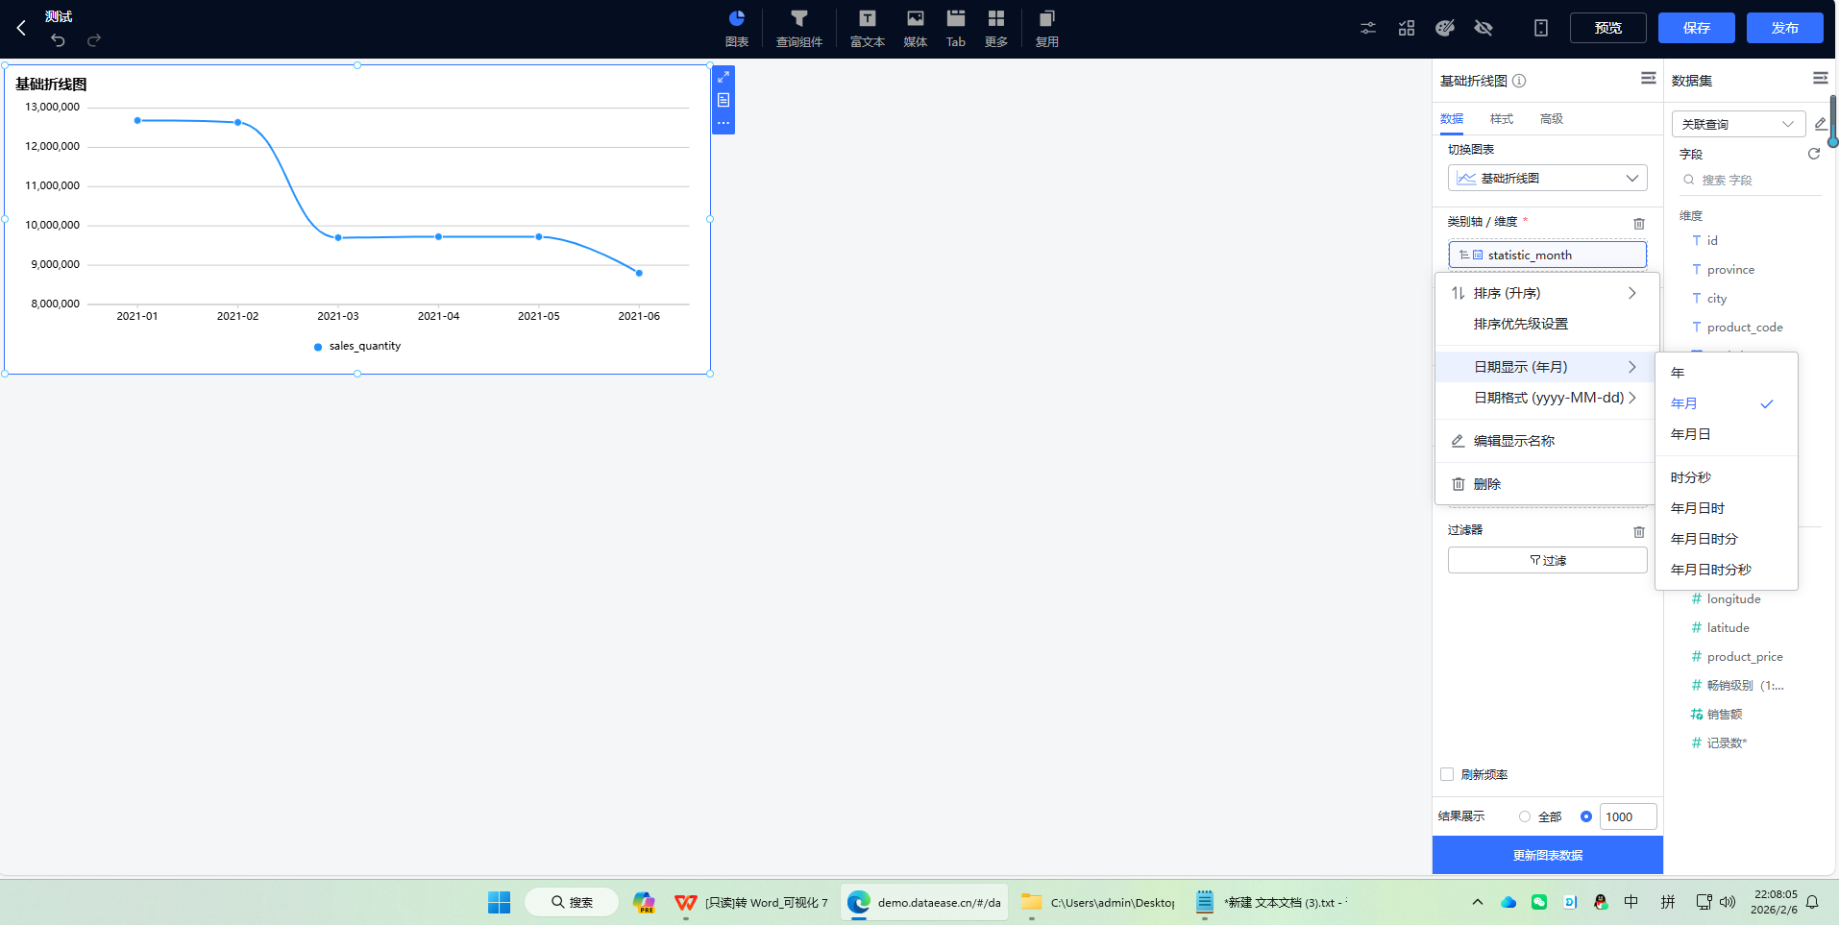Select 年月日时分 date display option
This screenshot has height=925, width=1839.
click(x=1727, y=539)
